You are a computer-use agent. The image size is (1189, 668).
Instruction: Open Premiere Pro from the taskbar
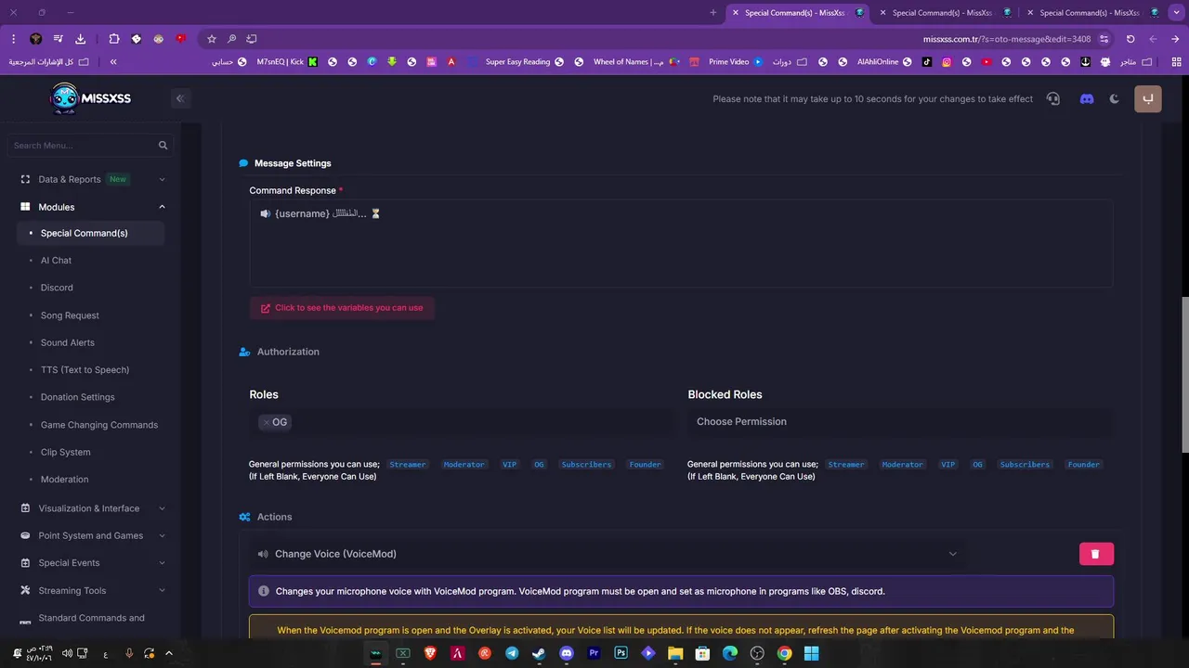(x=594, y=653)
